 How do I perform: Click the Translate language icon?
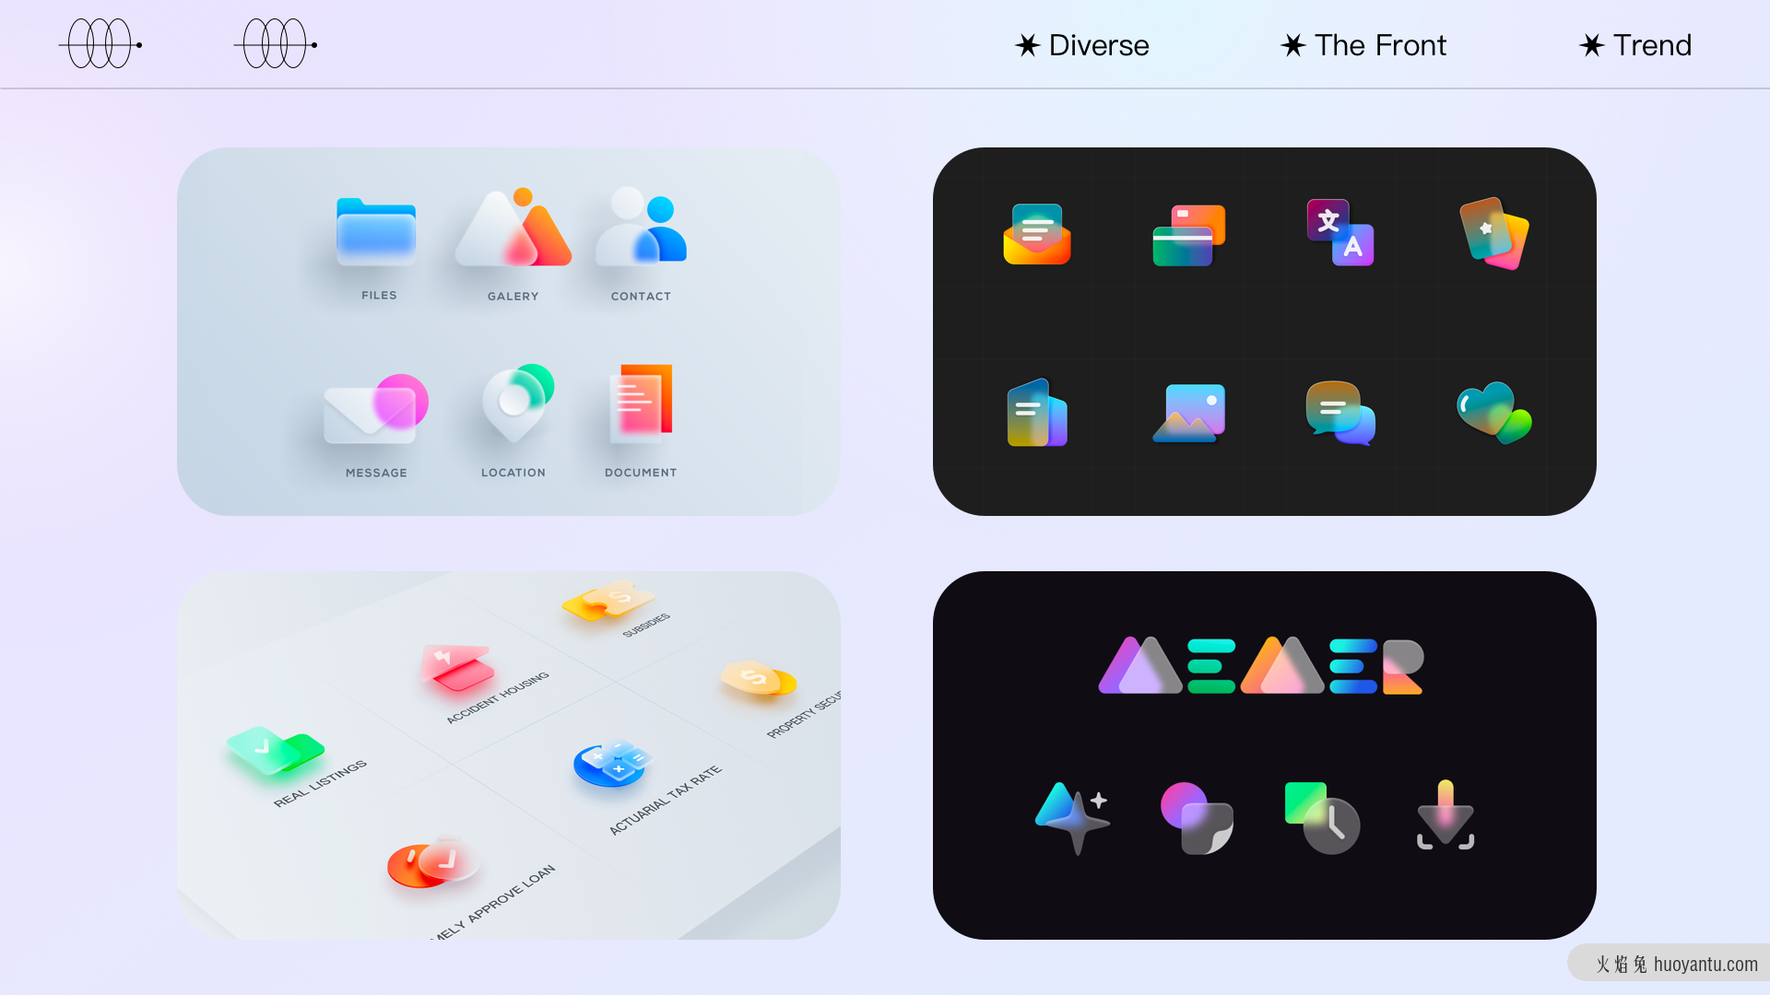click(1339, 233)
